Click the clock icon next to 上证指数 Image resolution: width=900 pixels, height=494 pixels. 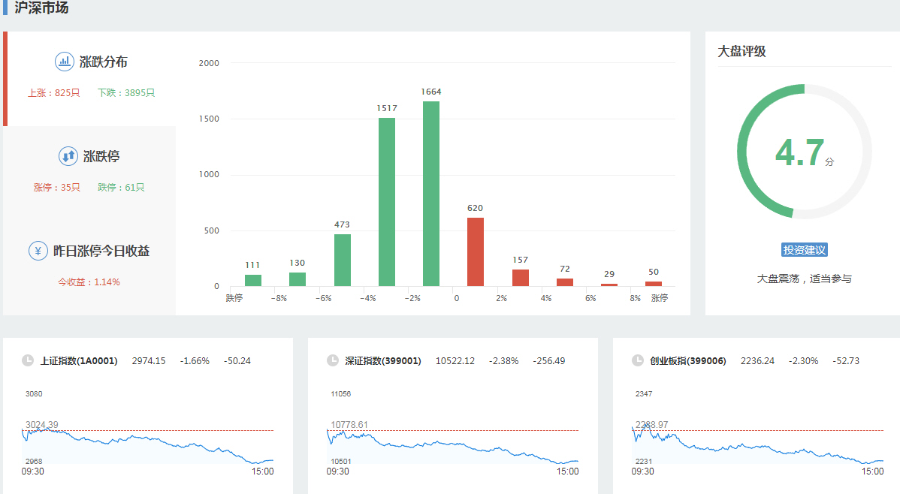coord(28,360)
